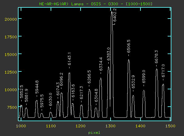
Task: Pick the 6678.3 peak label
Action: pyautogui.click(x=157, y=57)
